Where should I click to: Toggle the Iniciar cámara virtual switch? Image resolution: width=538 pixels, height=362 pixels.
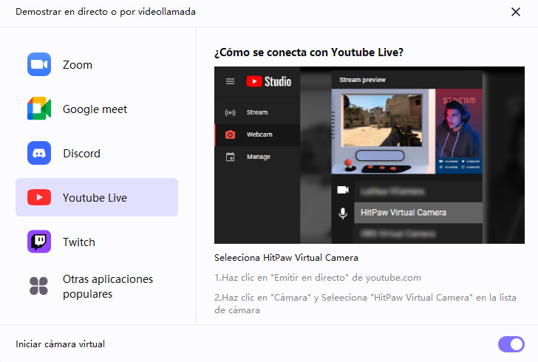click(511, 344)
